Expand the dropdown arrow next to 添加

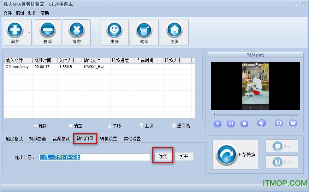tap(29, 32)
